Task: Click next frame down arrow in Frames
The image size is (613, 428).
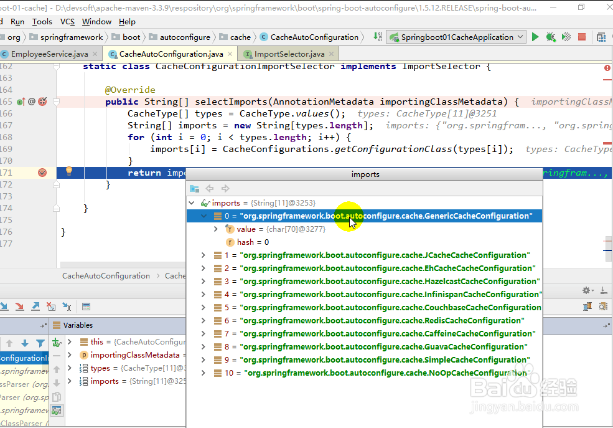Action: (25, 343)
